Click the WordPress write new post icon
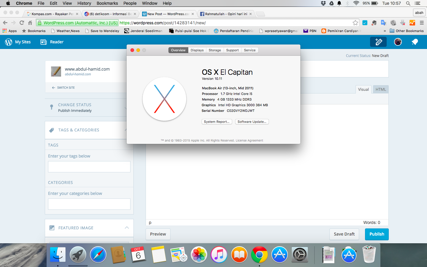Viewport: 427px width, 267px height. [378, 42]
